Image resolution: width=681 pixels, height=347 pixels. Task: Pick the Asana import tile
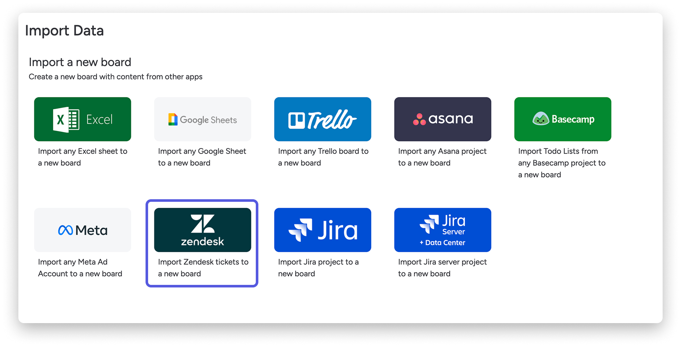[x=442, y=119]
